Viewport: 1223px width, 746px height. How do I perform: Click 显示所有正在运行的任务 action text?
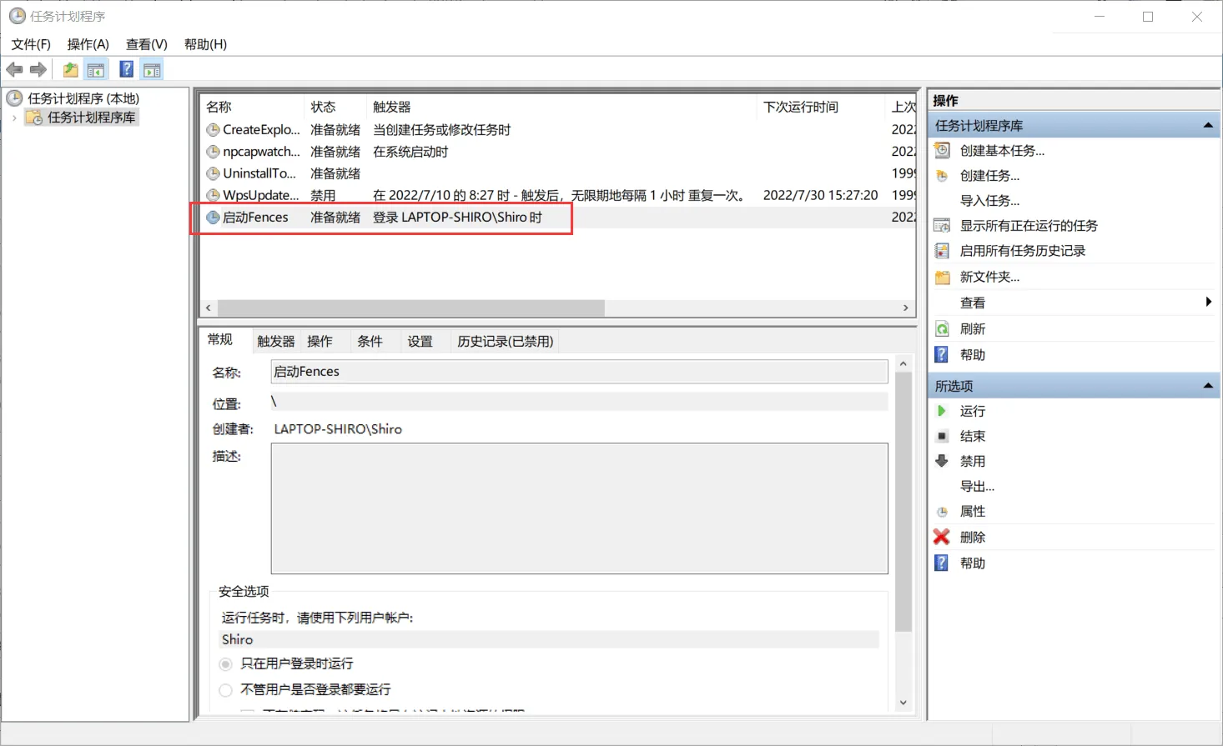click(1029, 226)
